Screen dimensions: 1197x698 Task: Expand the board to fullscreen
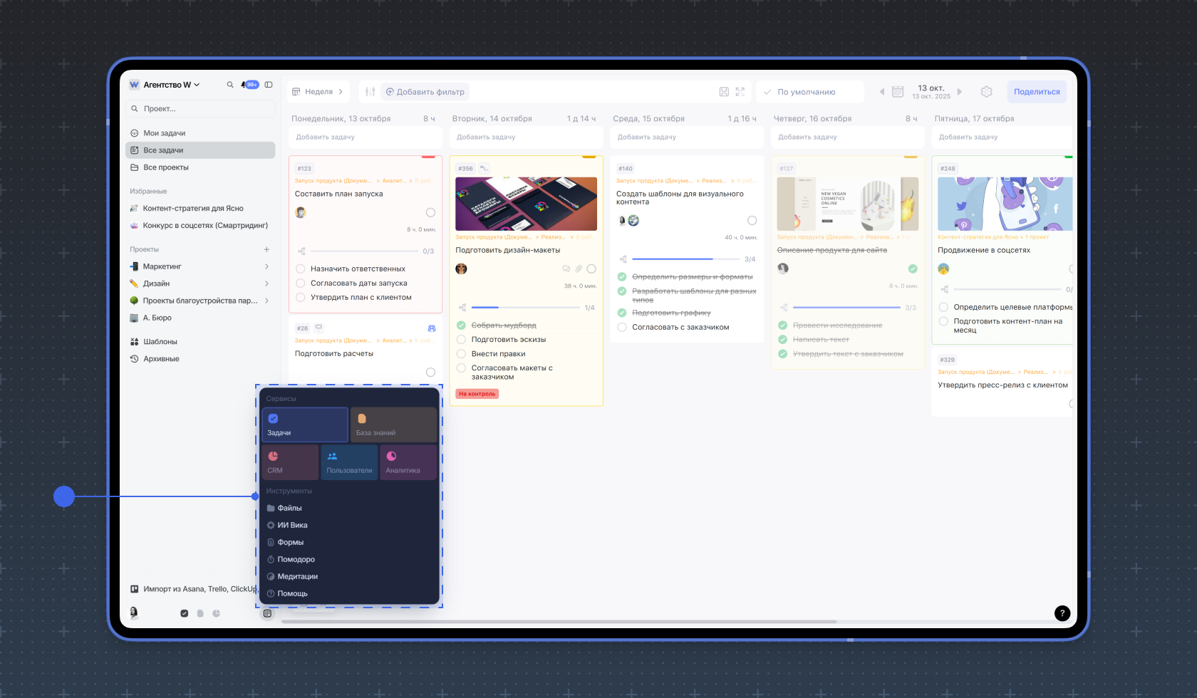point(740,92)
